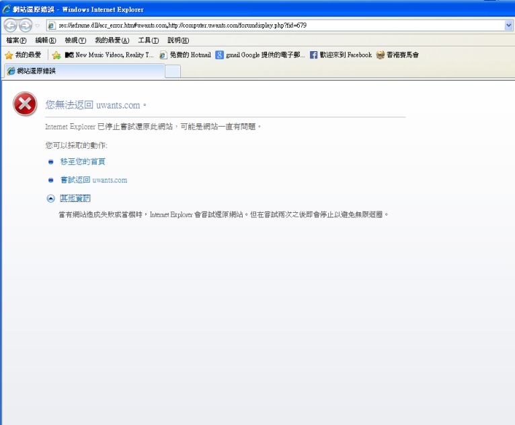Click the IE logo in title bar
515x425 pixels.
click(x=7, y=9)
